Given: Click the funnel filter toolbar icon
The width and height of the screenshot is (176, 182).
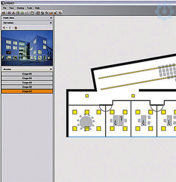Looking at the screenshot, I should pyautogui.click(x=60, y=13).
